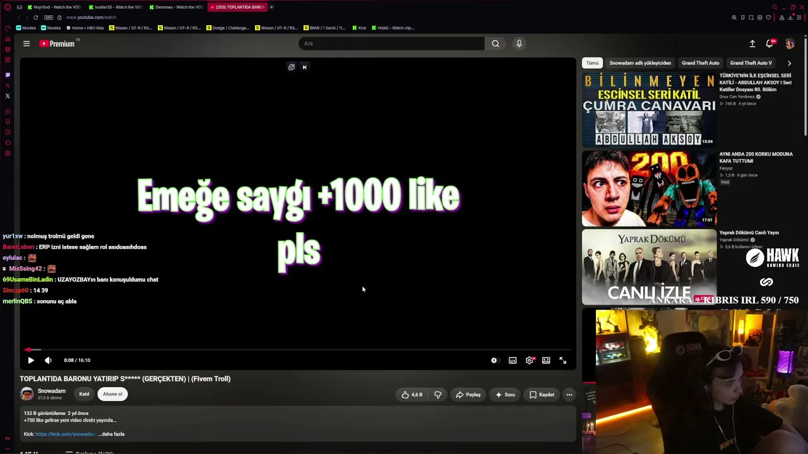Screen dimensions: 808x454
Task: Select Snowadam adlı yükleyiciden chip
Action: pyautogui.click(x=640, y=63)
